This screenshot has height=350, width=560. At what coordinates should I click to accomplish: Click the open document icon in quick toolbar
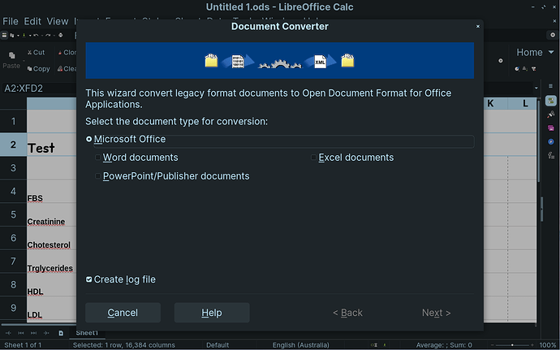(x=12, y=35)
